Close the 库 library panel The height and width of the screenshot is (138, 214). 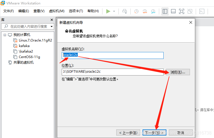tap(52, 20)
